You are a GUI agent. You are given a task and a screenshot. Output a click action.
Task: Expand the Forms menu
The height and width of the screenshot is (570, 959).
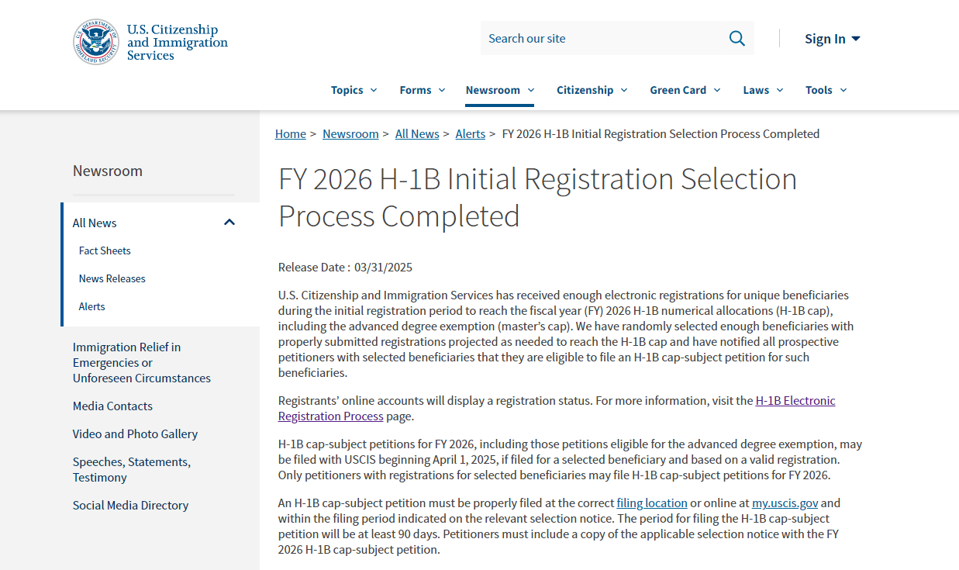coord(423,90)
